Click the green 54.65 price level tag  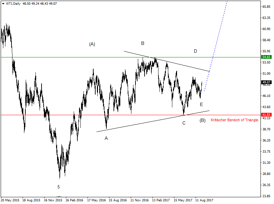pos(266,57)
